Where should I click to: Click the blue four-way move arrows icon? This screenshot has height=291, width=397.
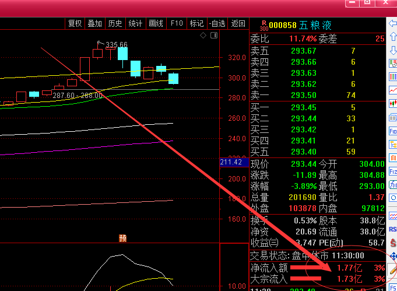(393, 257)
